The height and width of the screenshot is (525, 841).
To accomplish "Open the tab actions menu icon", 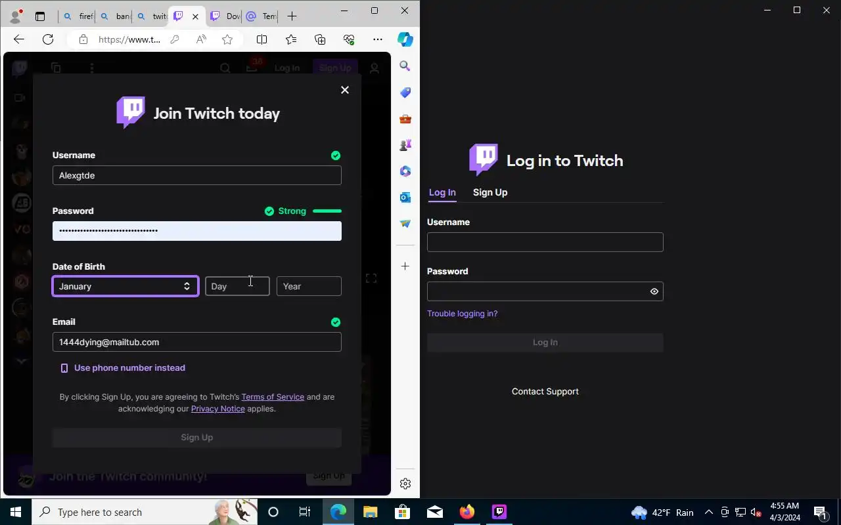I will [40, 16].
